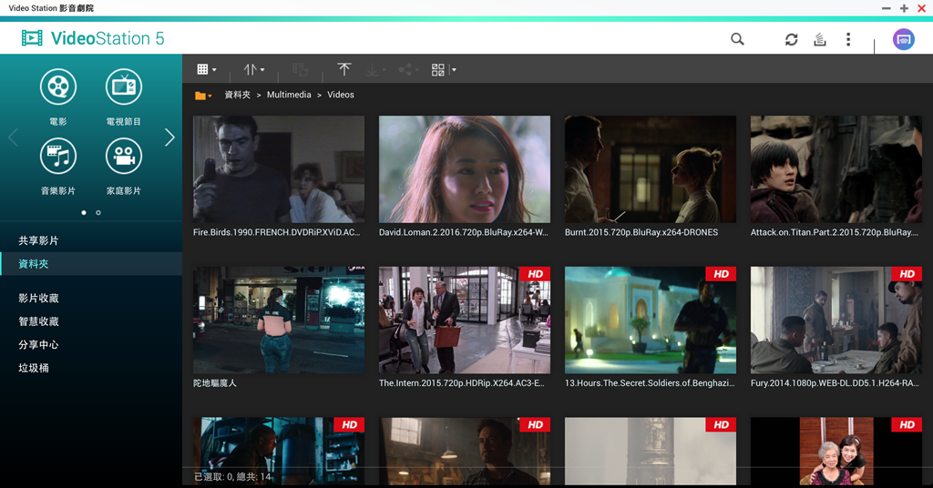Go to 資料夾 in the breadcrumb
This screenshot has height=488, width=933.
tap(238, 95)
